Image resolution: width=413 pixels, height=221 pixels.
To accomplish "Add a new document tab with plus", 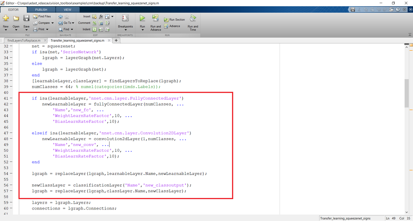I will [116, 40].
